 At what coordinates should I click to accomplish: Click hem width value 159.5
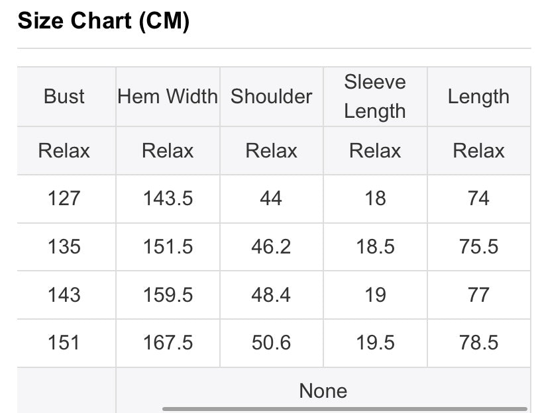(x=168, y=295)
